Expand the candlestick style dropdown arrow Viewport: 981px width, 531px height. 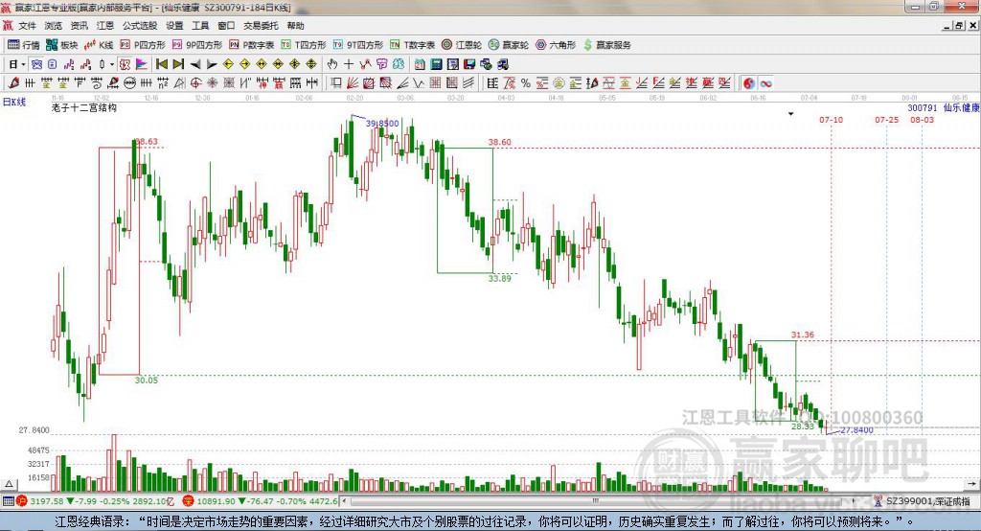point(112,64)
